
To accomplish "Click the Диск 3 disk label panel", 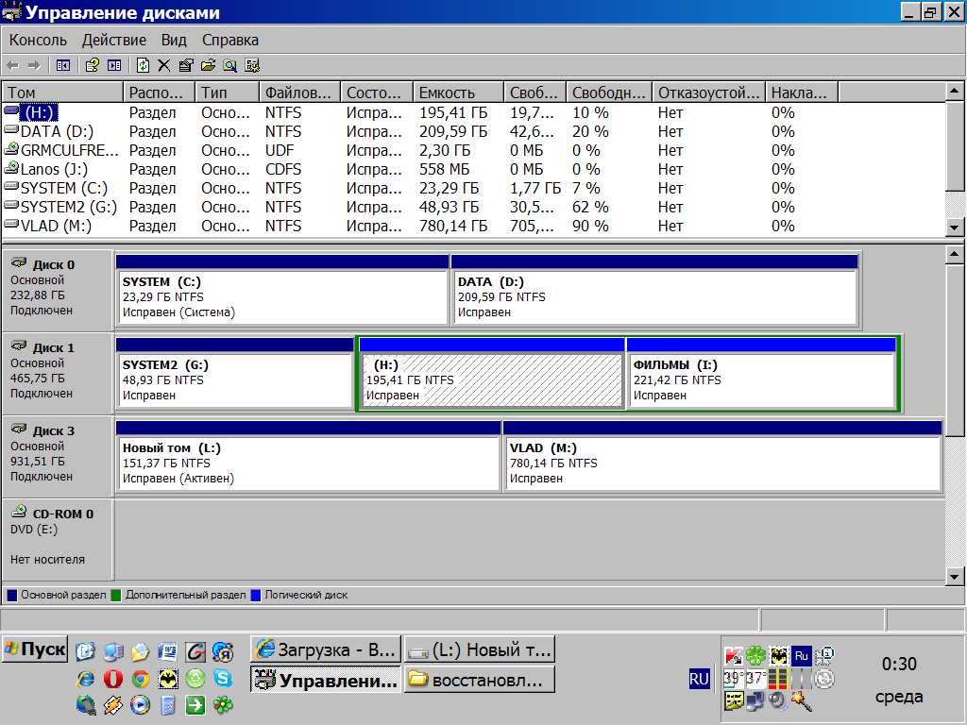I will [x=58, y=453].
